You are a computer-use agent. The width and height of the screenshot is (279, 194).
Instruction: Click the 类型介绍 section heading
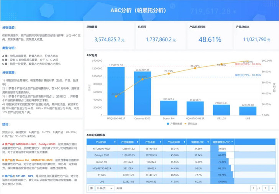(9, 48)
